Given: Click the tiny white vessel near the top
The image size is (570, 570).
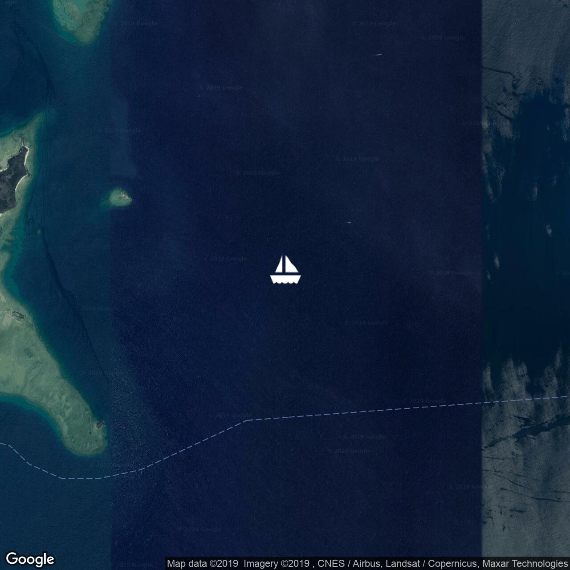Looking at the screenshot, I should coord(379,55).
